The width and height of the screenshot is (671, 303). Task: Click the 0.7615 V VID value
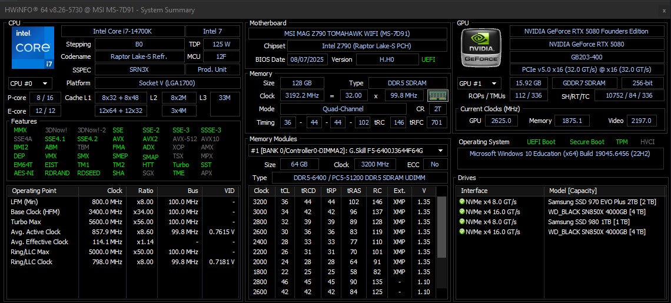[x=222, y=232]
